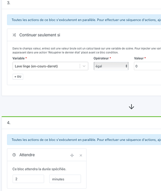Click the clock icon beside Attendre
Viewport: 161px width, 191px height.
[14, 155]
